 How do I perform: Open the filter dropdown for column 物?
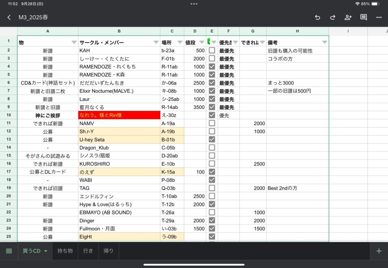click(x=74, y=43)
